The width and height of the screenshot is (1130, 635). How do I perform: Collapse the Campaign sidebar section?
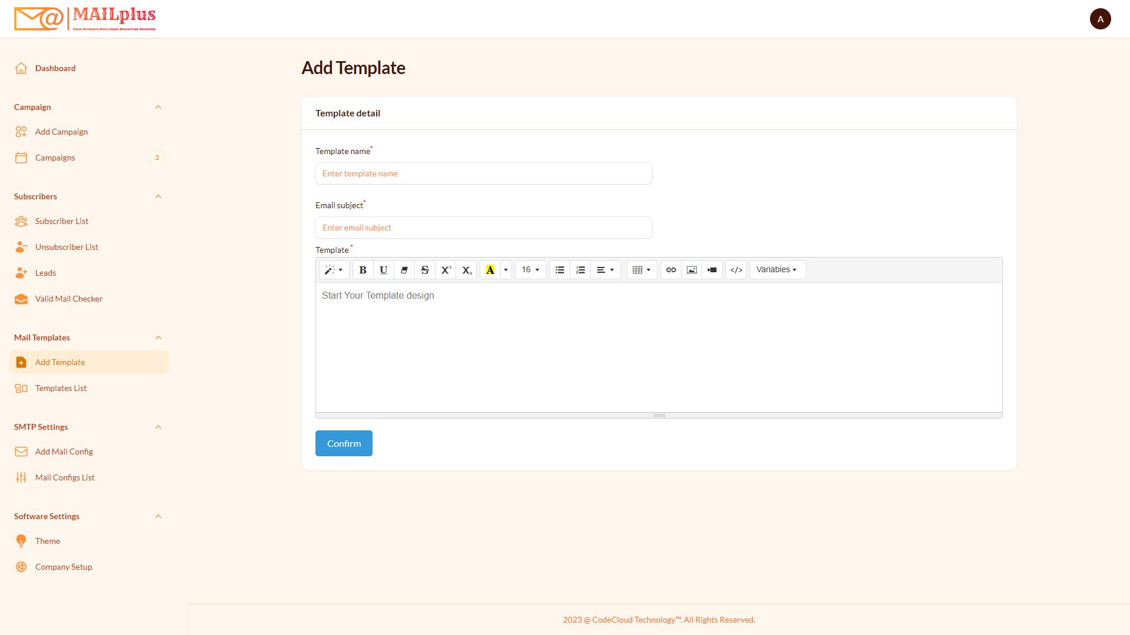[158, 107]
